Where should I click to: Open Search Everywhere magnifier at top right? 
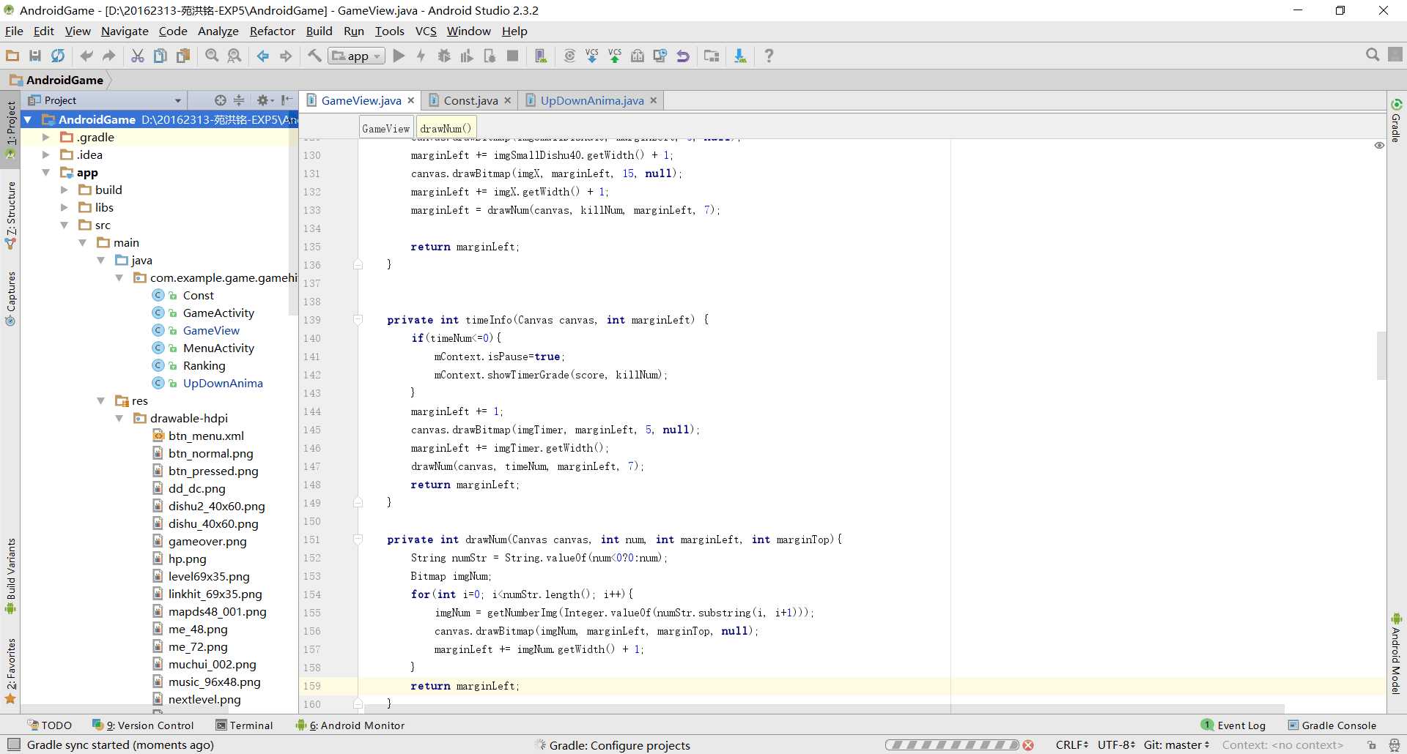click(1373, 55)
